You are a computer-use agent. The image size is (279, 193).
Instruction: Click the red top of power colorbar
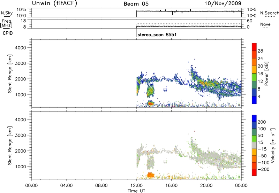(254, 46)
